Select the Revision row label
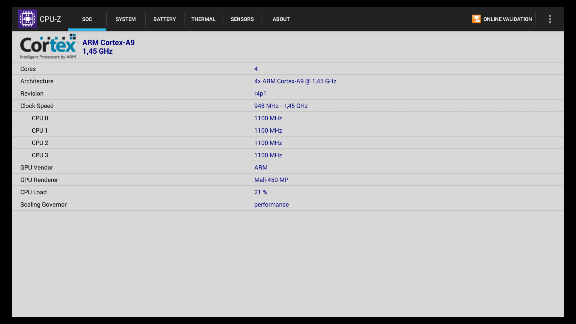Image resolution: width=576 pixels, height=324 pixels. [32, 94]
